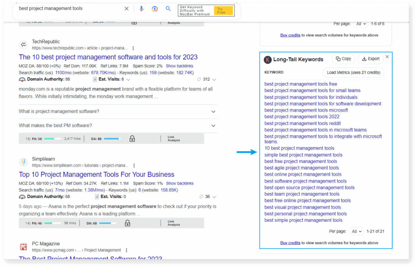Click the Keywords Everywhere K logo icon
417x268 pixels.
pos(268,59)
